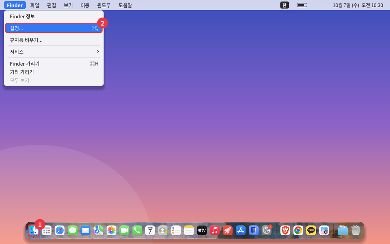Open KakaoTalk from the Dock

[x=311, y=231]
